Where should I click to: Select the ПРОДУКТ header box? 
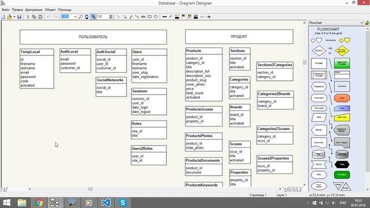[239, 36]
